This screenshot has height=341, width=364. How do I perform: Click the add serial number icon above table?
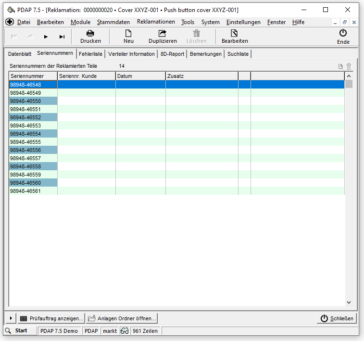340,67
